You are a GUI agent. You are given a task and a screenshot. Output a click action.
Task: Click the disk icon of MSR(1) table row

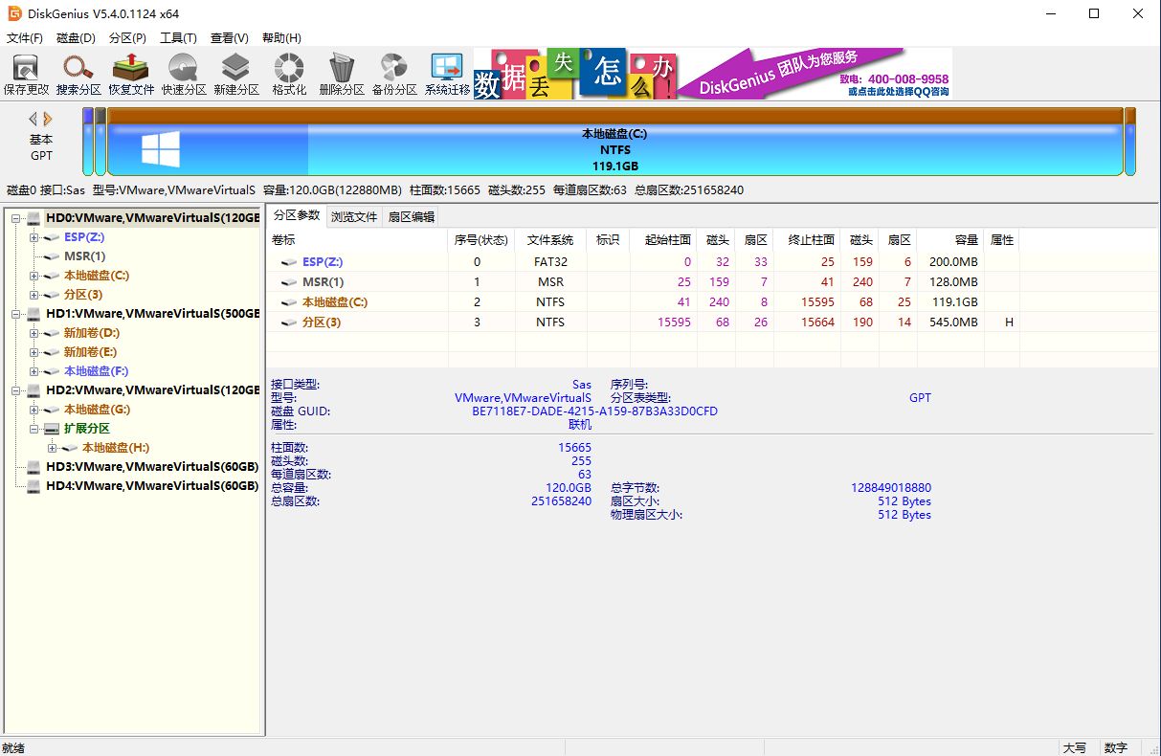pyautogui.click(x=289, y=282)
